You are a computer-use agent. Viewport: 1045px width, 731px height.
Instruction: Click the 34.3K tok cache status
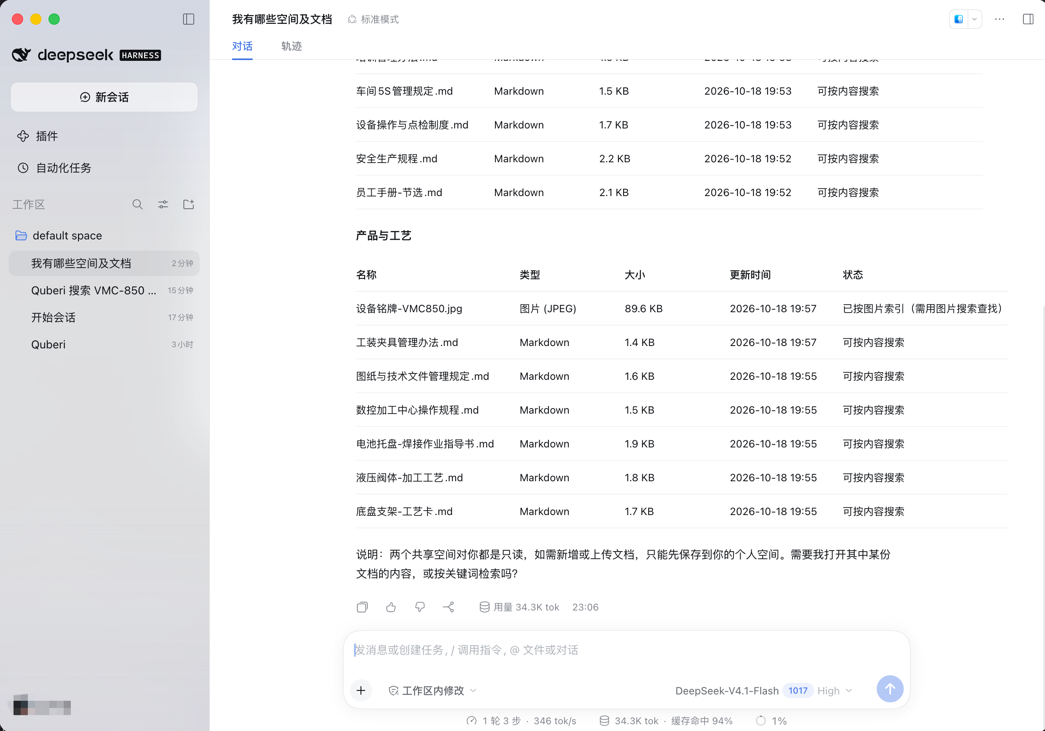(x=666, y=721)
